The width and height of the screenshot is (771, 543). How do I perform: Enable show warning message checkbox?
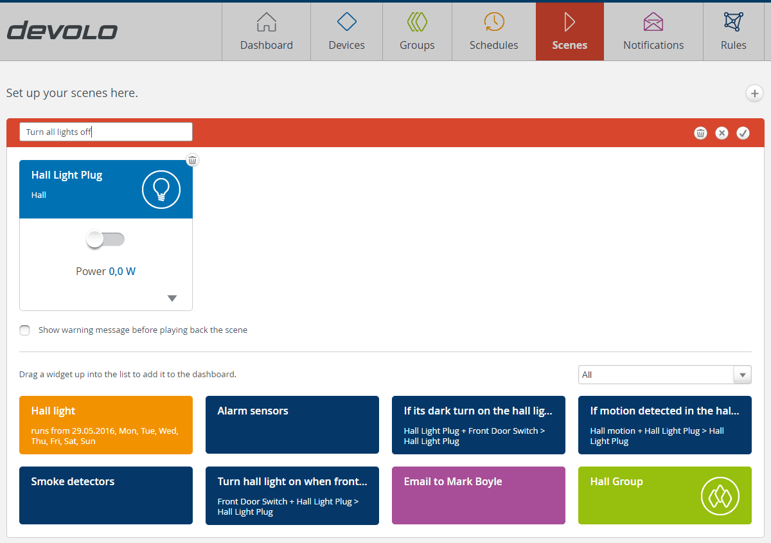point(25,330)
